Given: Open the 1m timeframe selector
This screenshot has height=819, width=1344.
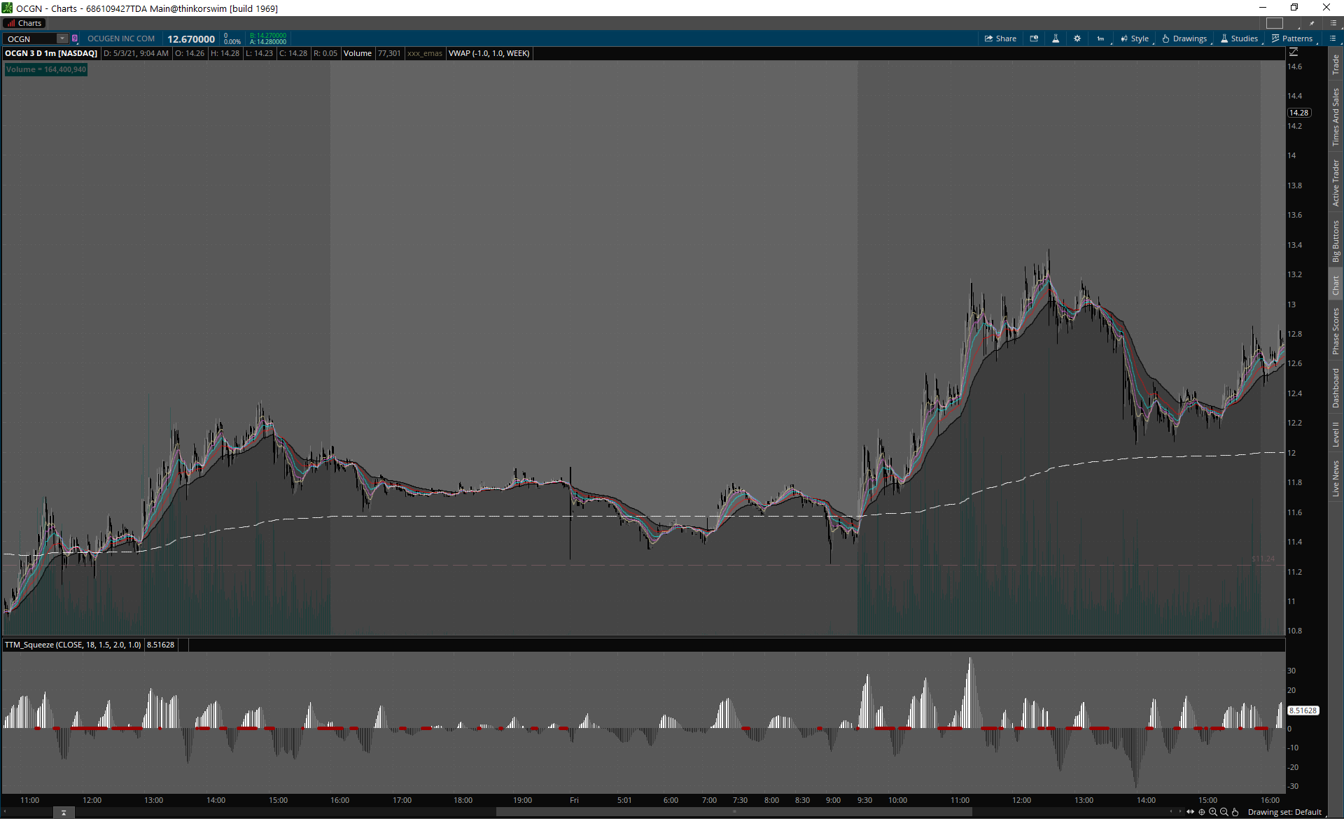Looking at the screenshot, I should click(1100, 38).
